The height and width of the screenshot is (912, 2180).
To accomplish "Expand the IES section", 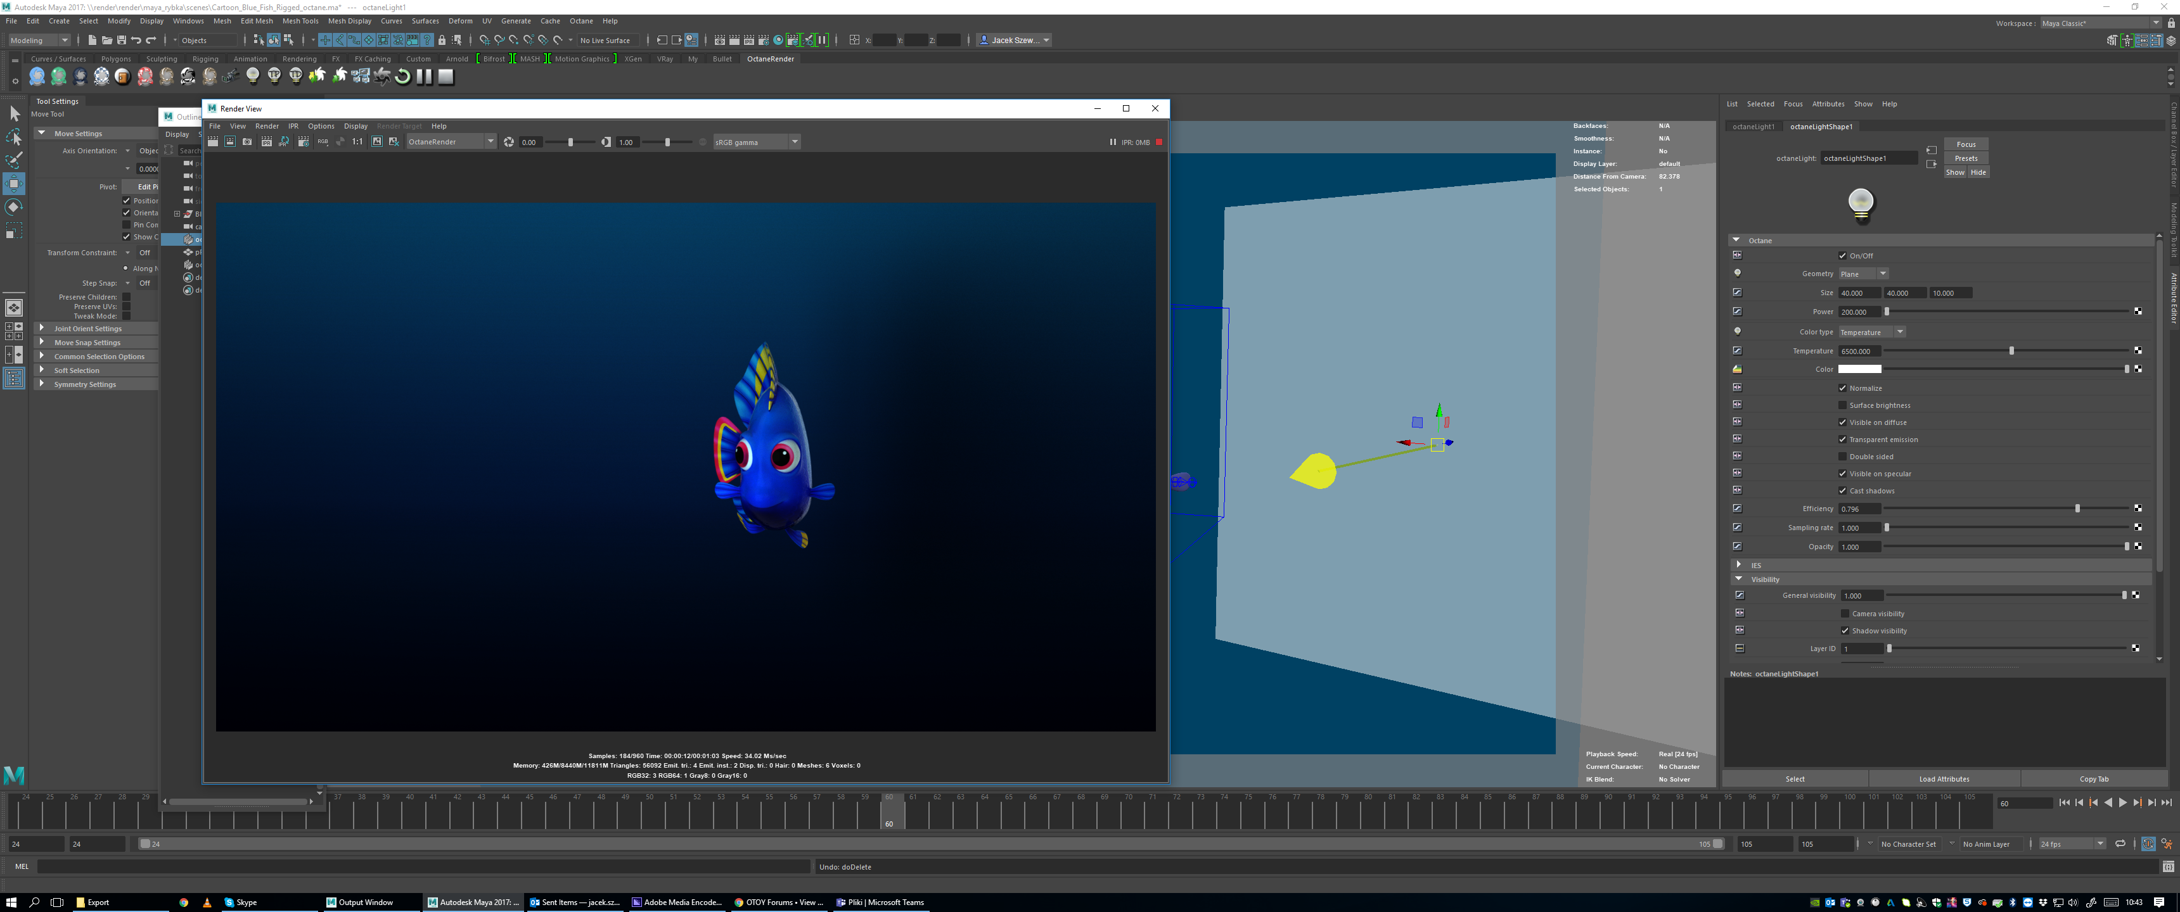I will (x=1739, y=565).
